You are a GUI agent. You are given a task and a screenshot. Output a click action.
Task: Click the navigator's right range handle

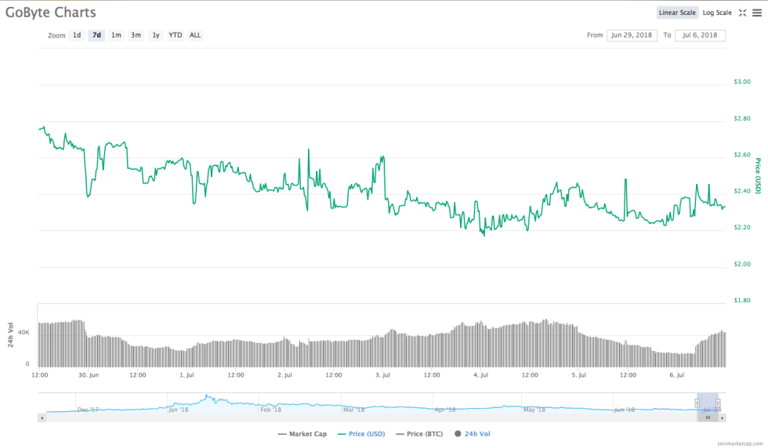click(718, 403)
